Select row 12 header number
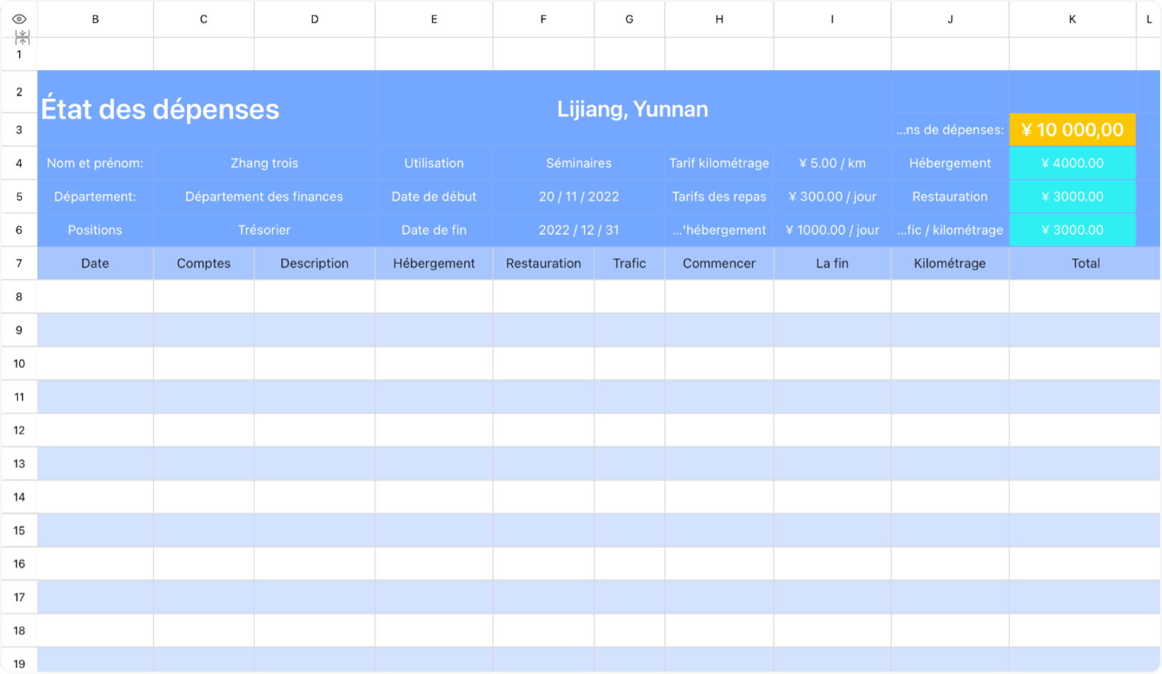 point(19,430)
